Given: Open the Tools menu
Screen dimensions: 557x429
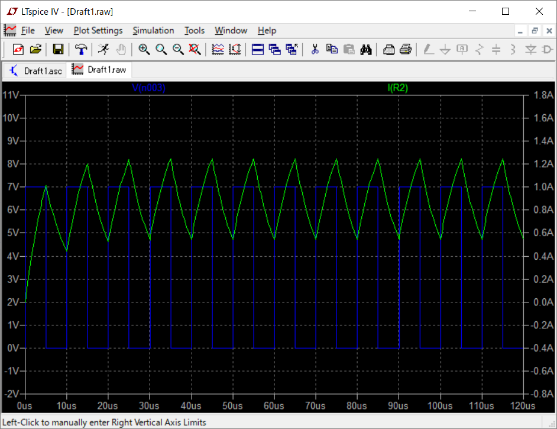Looking at the screenshot, I should (x=195, y=31).
